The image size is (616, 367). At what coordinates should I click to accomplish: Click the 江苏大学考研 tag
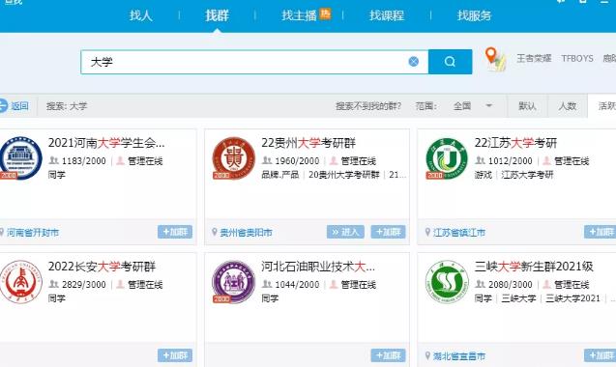point(527,175)
